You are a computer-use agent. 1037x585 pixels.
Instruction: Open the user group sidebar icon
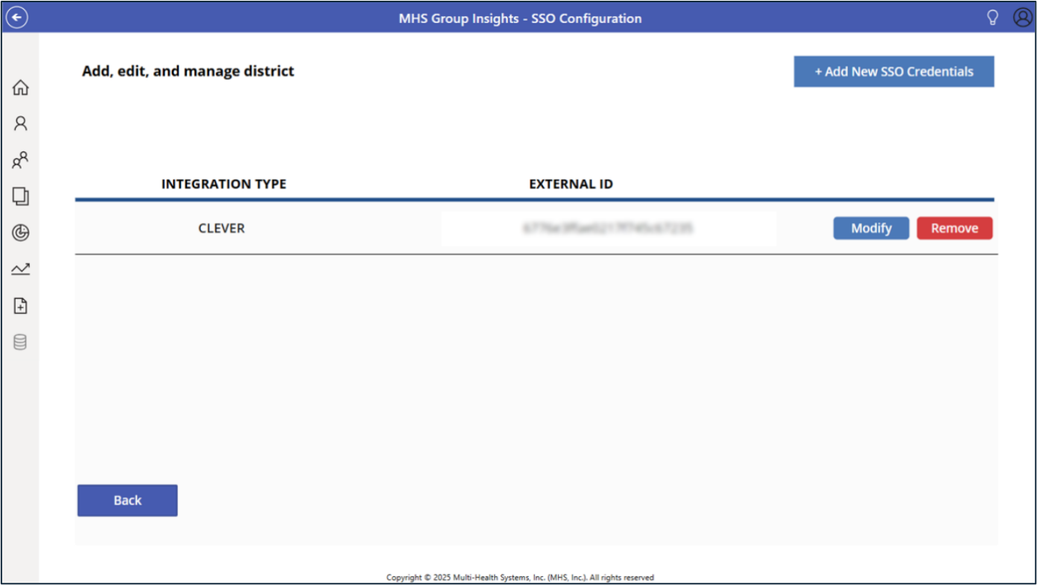click(x=21, y=160)
